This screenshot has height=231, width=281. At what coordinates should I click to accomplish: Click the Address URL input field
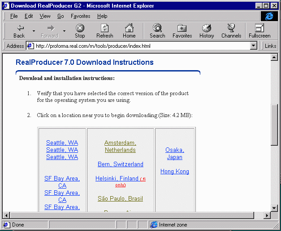point(139,46)
